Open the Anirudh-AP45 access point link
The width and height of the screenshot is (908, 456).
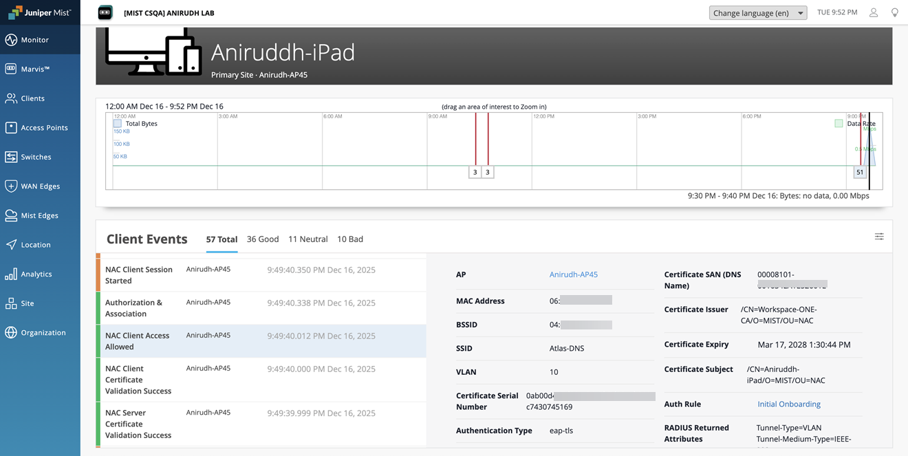[573, 274]
